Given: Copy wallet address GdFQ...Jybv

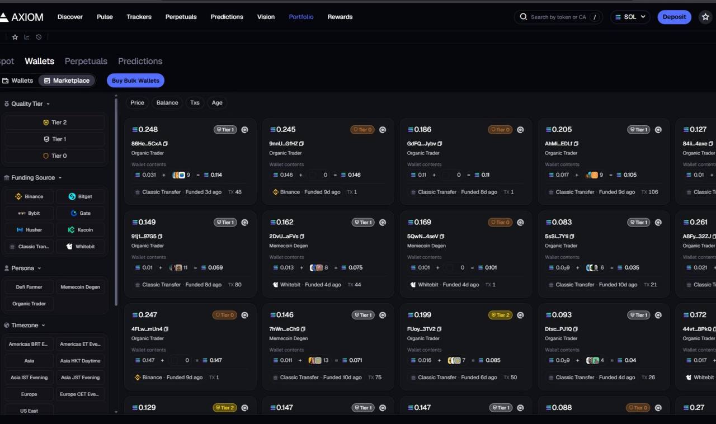Looking at the screenshot, I should [440, 144].
